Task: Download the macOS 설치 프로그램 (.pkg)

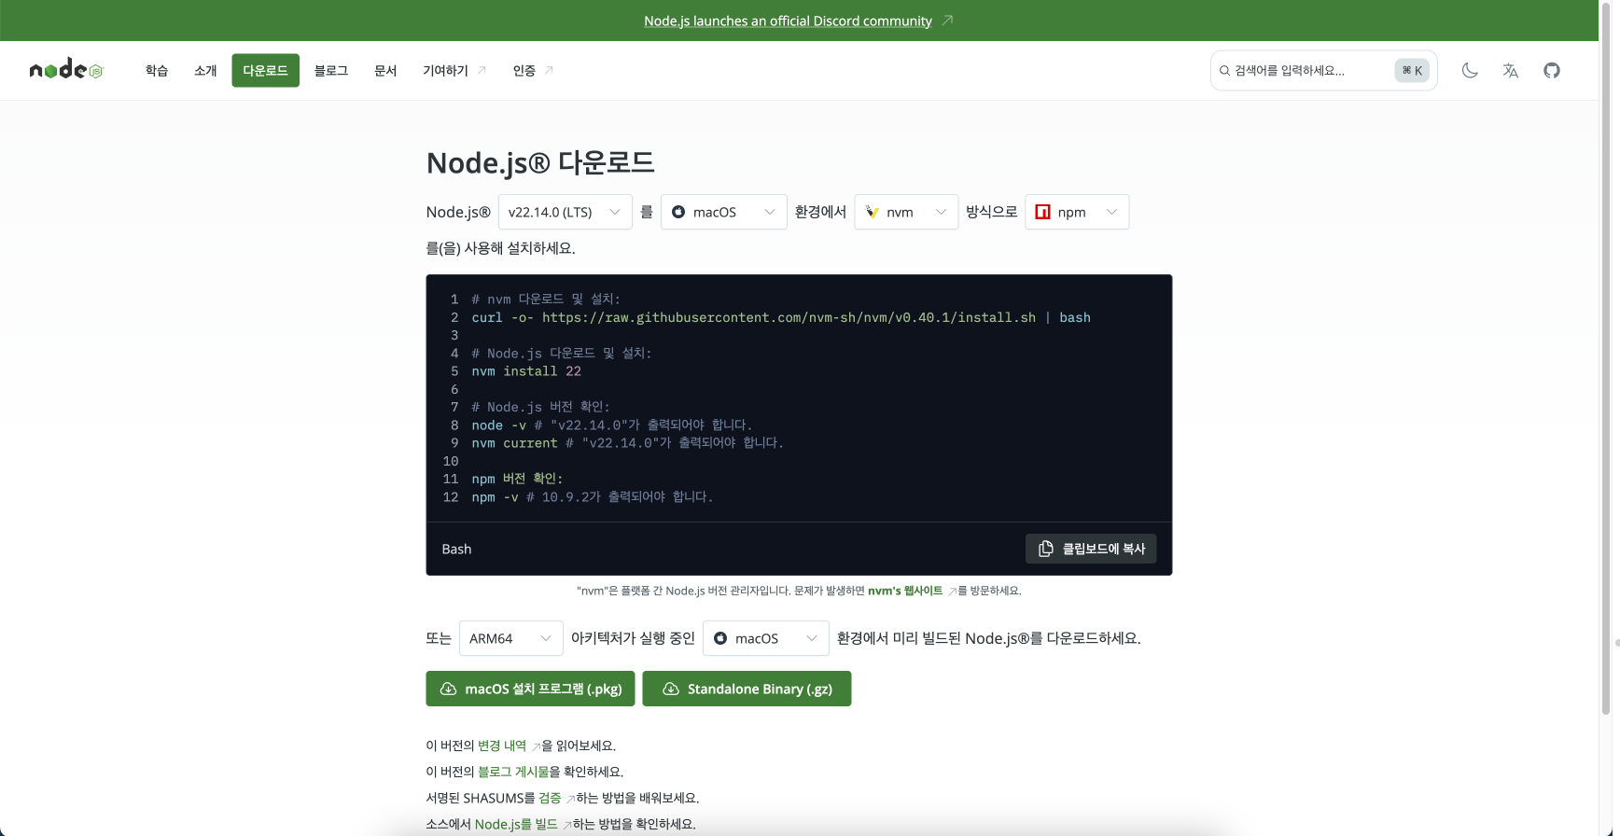Action: (530, 689)
